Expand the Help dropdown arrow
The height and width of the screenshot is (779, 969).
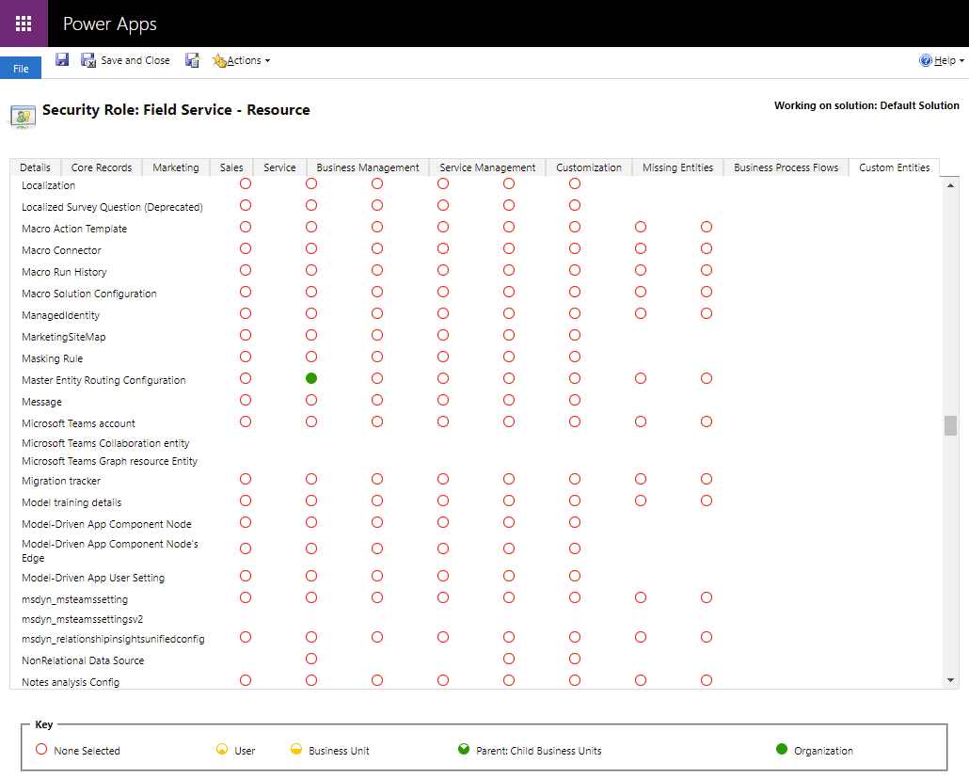(x=961, y=61)
